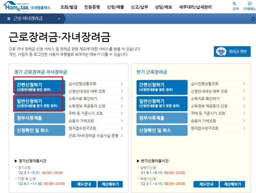Viewport: 256px width, 193px height.
Task: Click the '22.5.1.~5.31. period text
Action: (x=29, y=173)
